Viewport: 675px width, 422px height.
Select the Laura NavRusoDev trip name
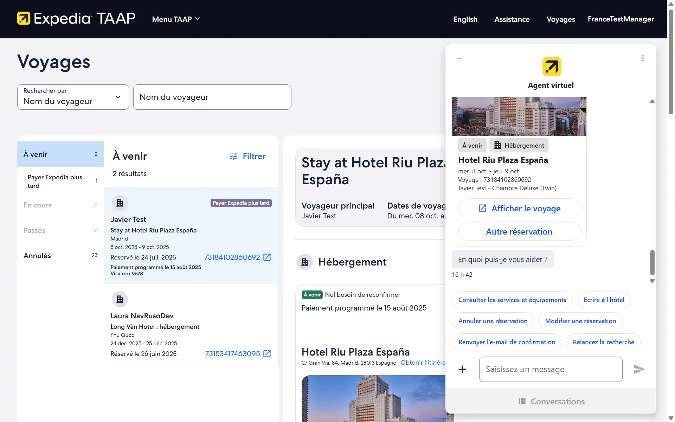tap(142, 316)
